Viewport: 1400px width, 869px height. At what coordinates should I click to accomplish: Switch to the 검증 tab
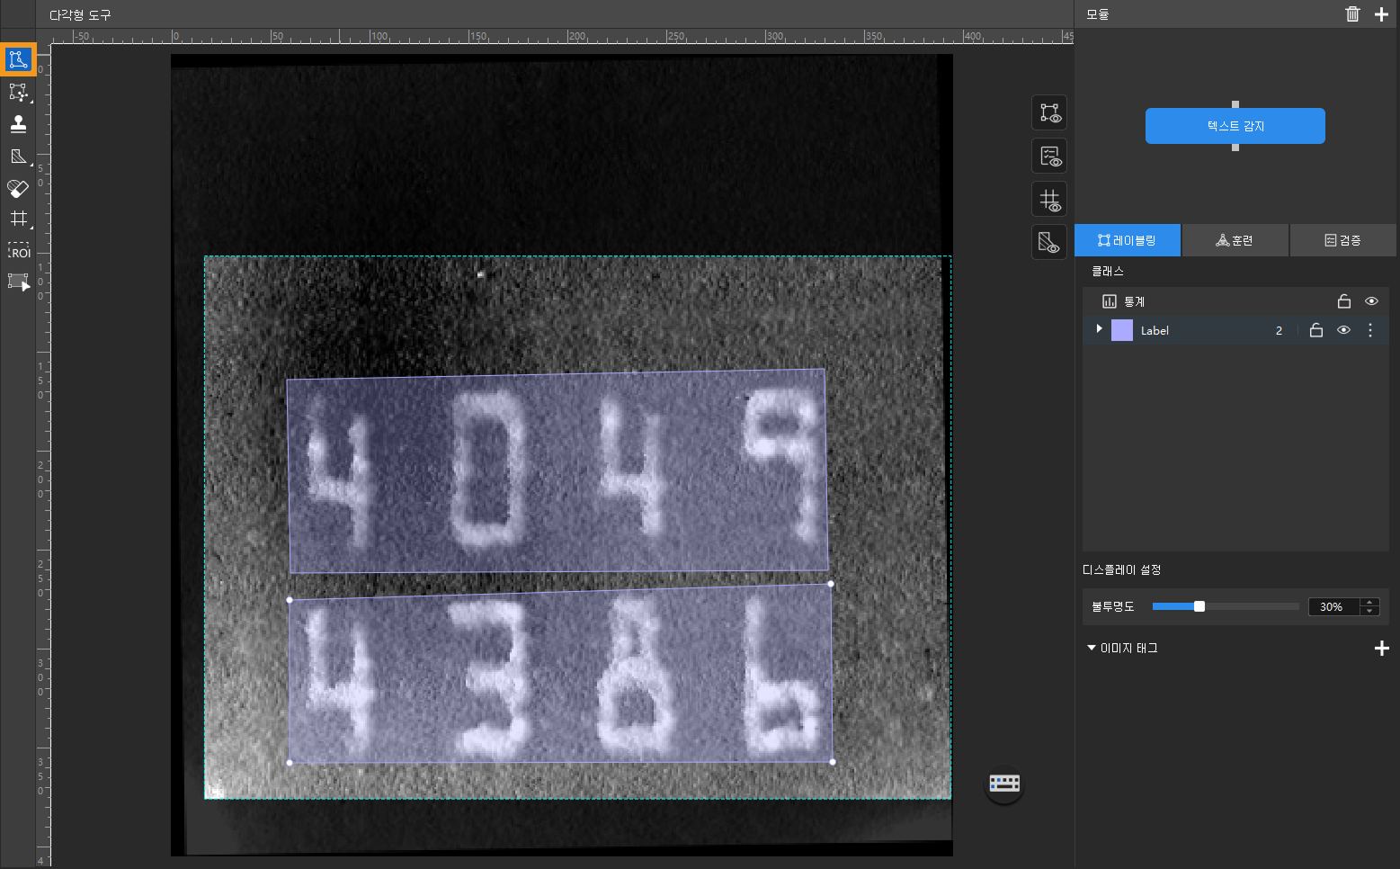click(x=1342, y=240)
